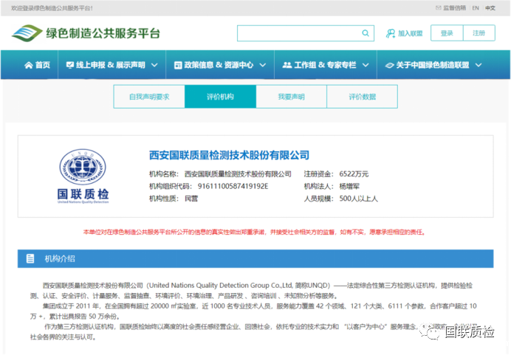Click into the top search input field

299,33
